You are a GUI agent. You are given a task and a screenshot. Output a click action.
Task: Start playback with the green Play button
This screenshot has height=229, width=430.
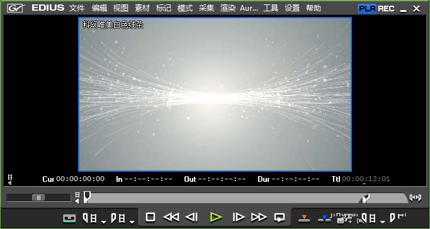[216, 217]
